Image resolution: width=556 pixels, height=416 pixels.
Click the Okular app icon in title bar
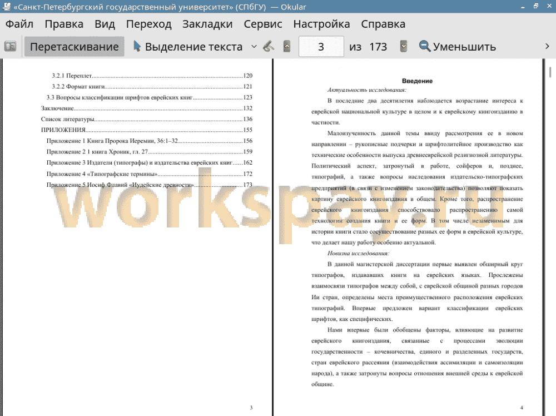click(x=6, y=6)
